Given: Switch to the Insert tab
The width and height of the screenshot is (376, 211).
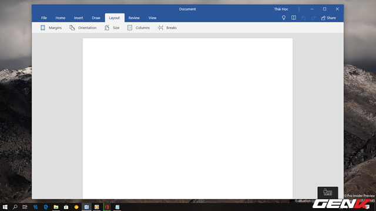Looking at the screenshot, I should click(78, 18).
